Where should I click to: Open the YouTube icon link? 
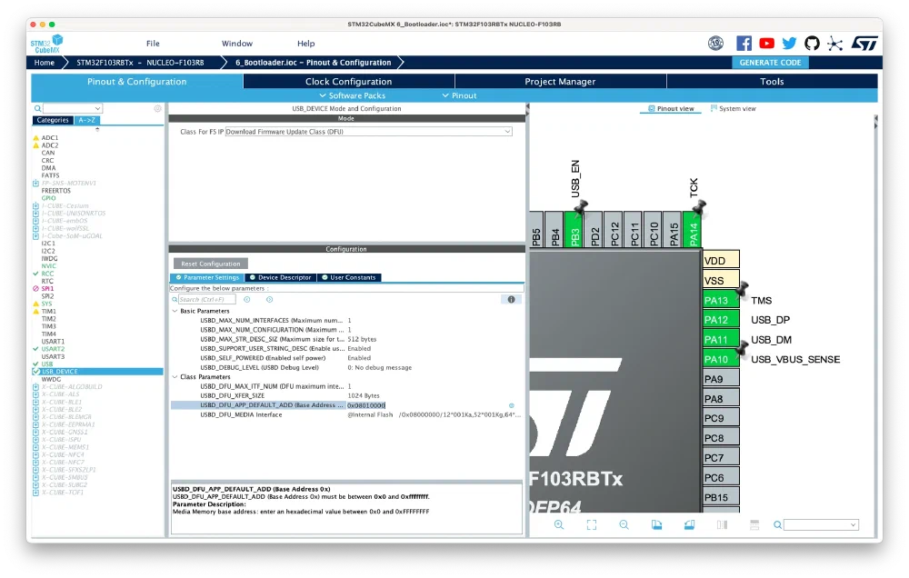pyautogui.click(x=766, y=43)
